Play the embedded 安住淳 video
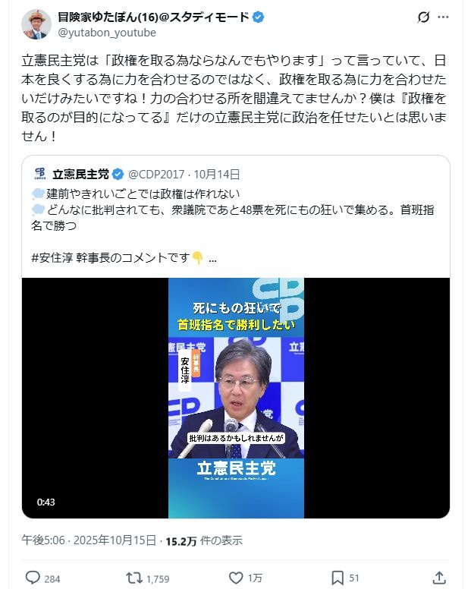This screenshot has width=471, height=589. tap(236, 398)
